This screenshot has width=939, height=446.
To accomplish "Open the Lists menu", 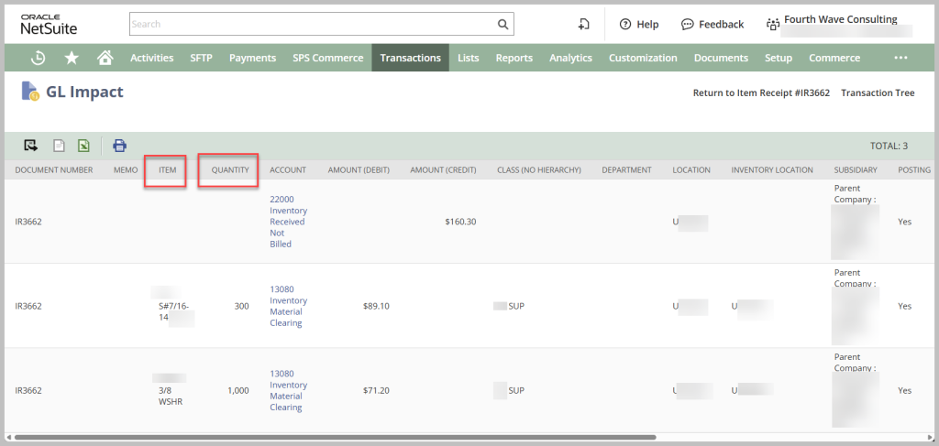I will click(469, 58).
